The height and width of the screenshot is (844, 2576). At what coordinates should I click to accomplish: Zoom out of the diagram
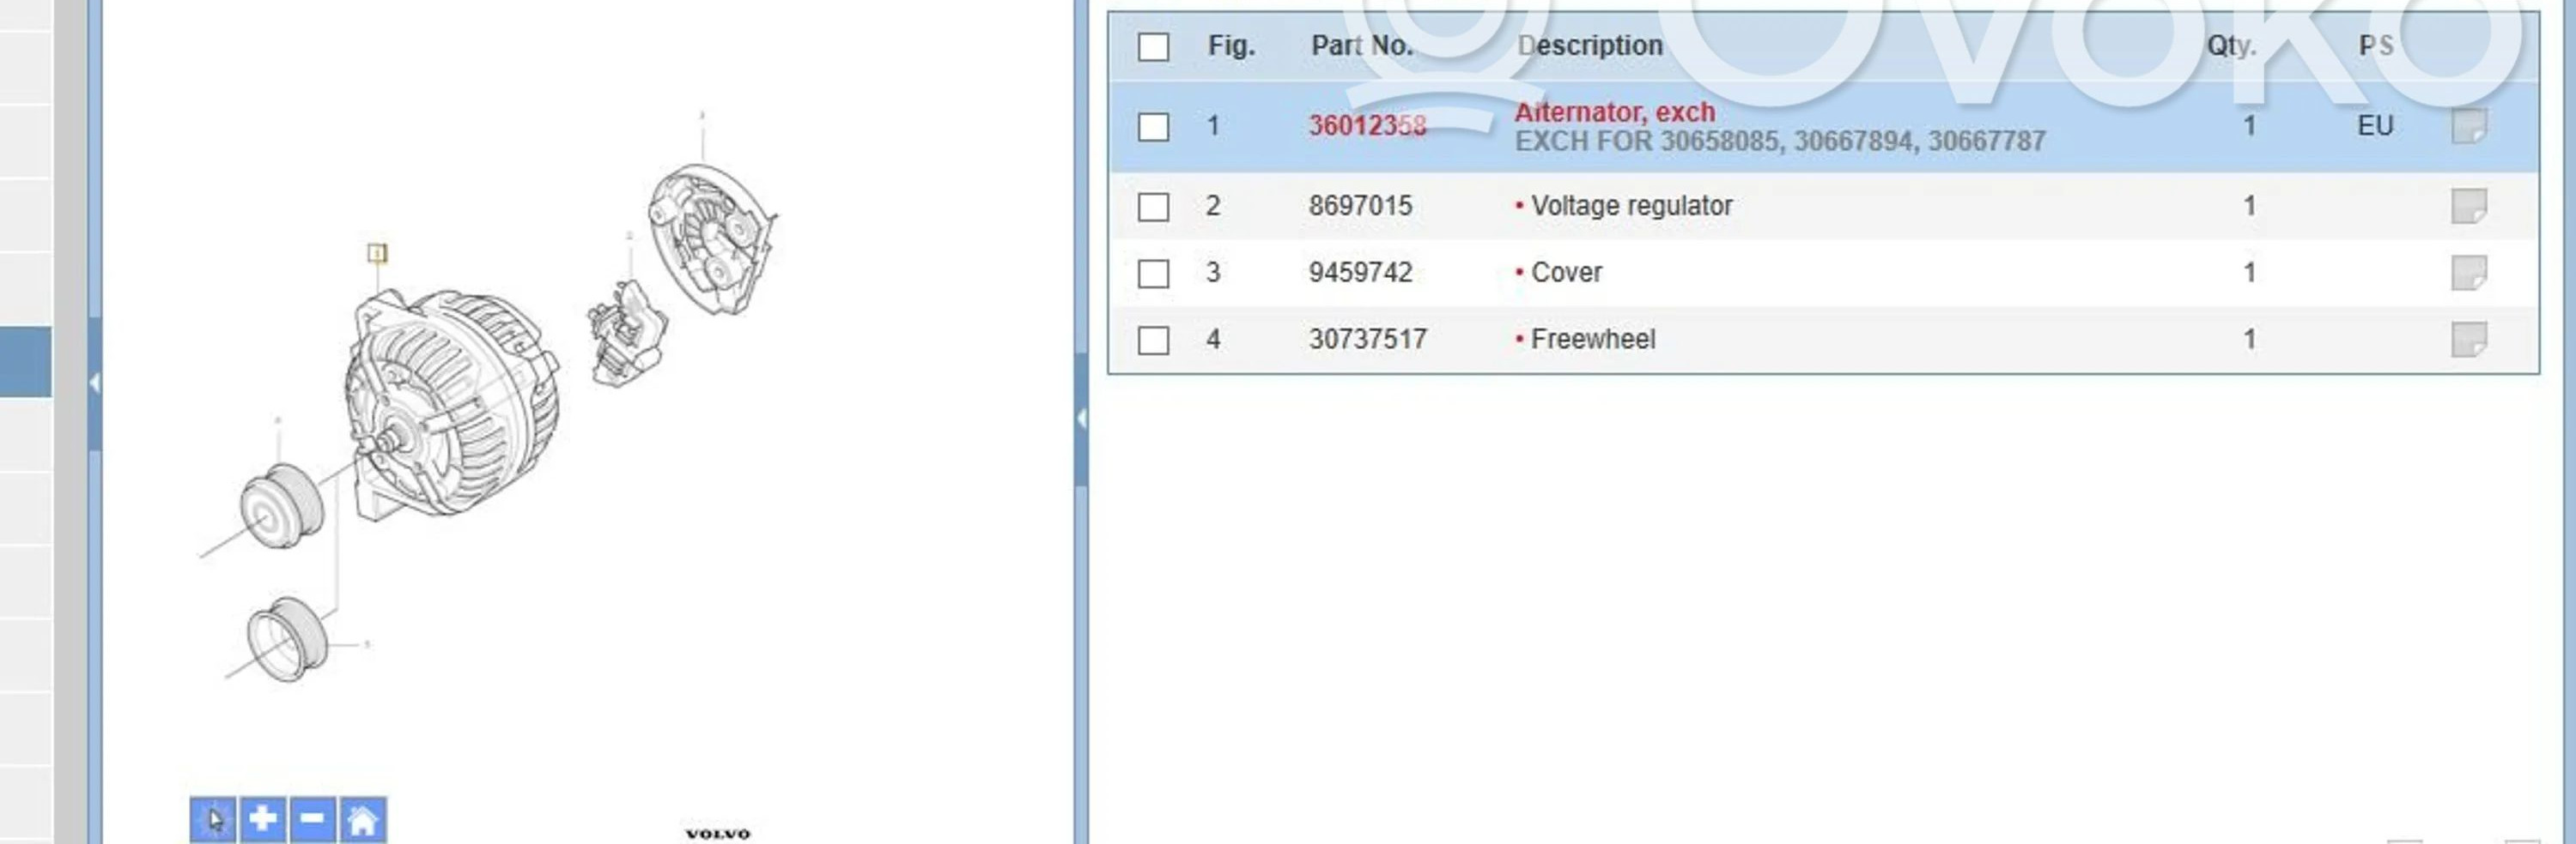tap(312, 820)
